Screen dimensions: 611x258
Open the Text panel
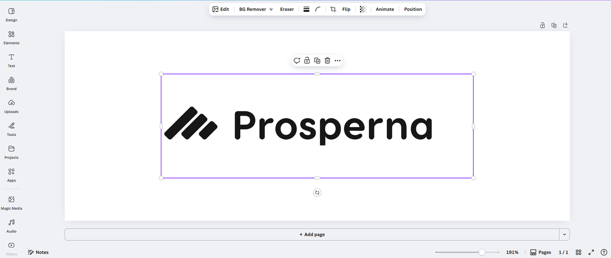(11, 60)
